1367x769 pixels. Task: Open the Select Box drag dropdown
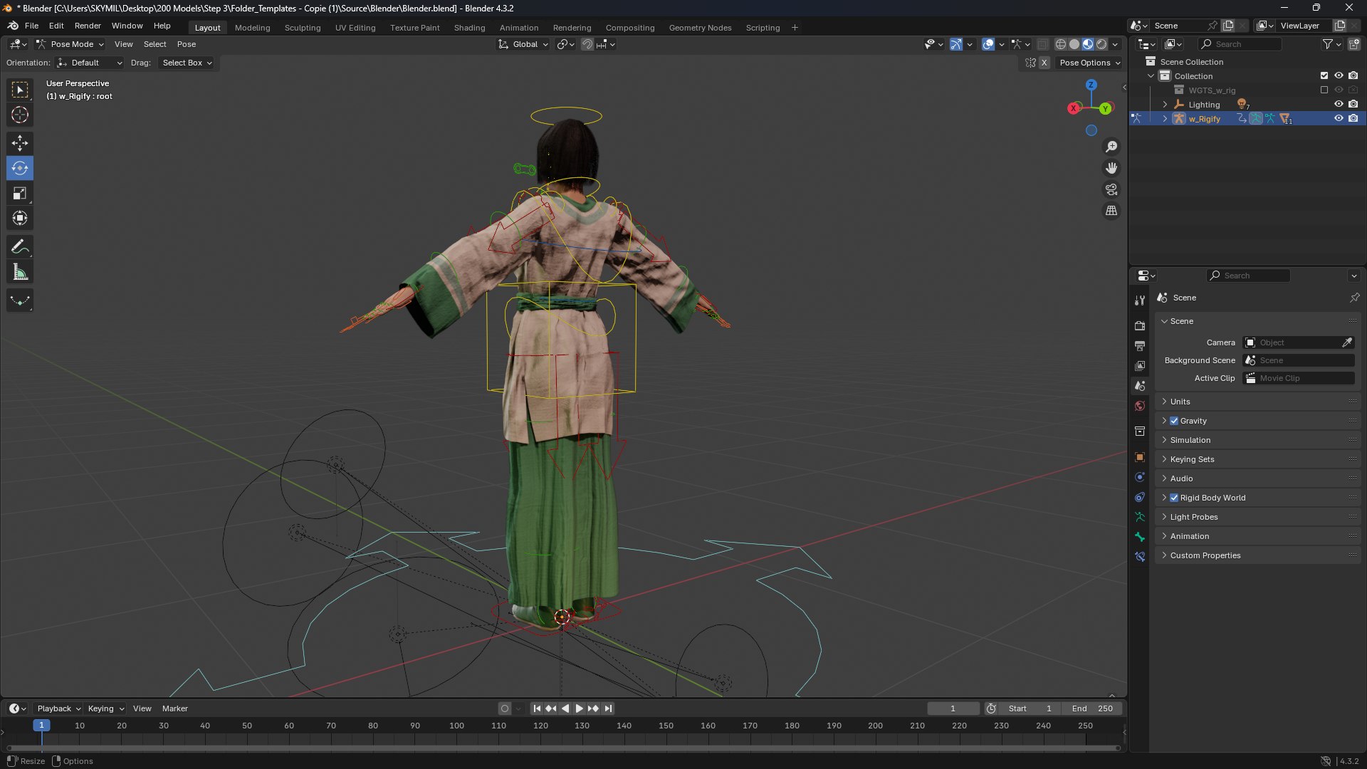click(x=187, y=63)
